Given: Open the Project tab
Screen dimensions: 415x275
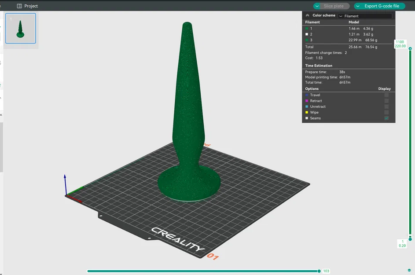Looking at the screenshot, I should coord(27,6).
